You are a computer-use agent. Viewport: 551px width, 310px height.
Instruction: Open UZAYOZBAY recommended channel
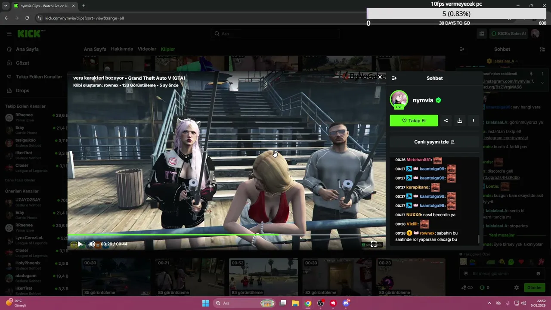click(x=36, y=202)
